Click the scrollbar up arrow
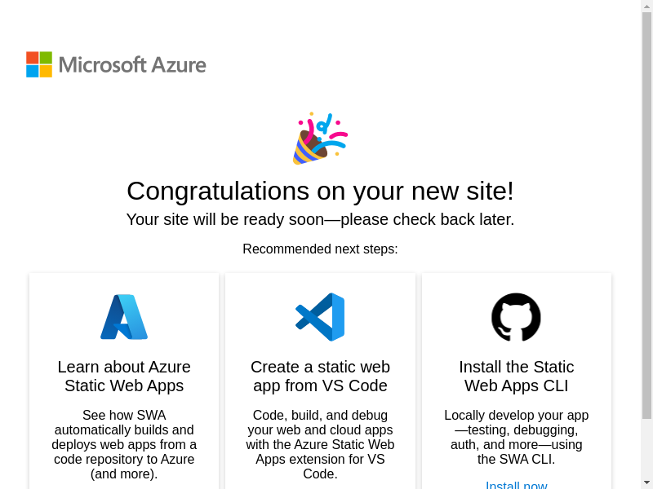This screenshot has width=653, height=489. coord(646,6)
